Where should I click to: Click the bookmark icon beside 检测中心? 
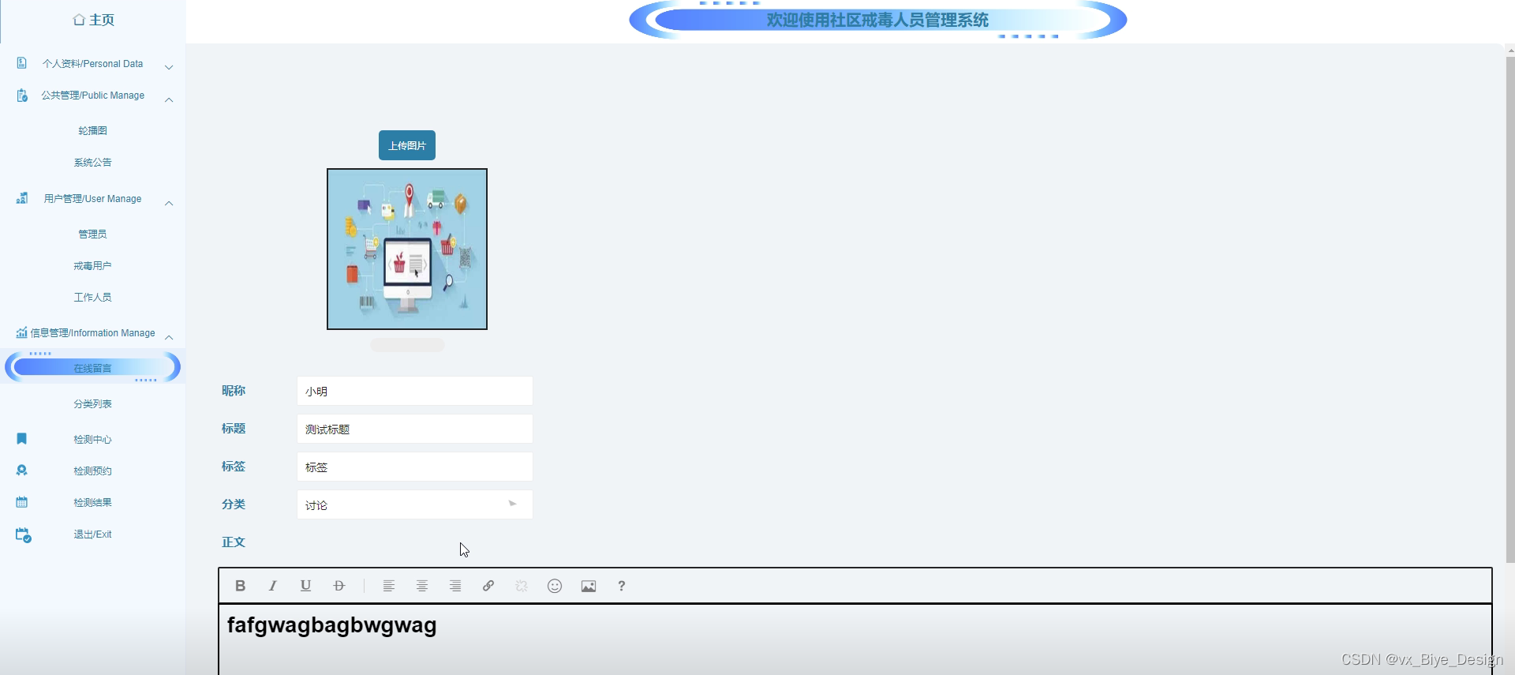click(22, 439)
